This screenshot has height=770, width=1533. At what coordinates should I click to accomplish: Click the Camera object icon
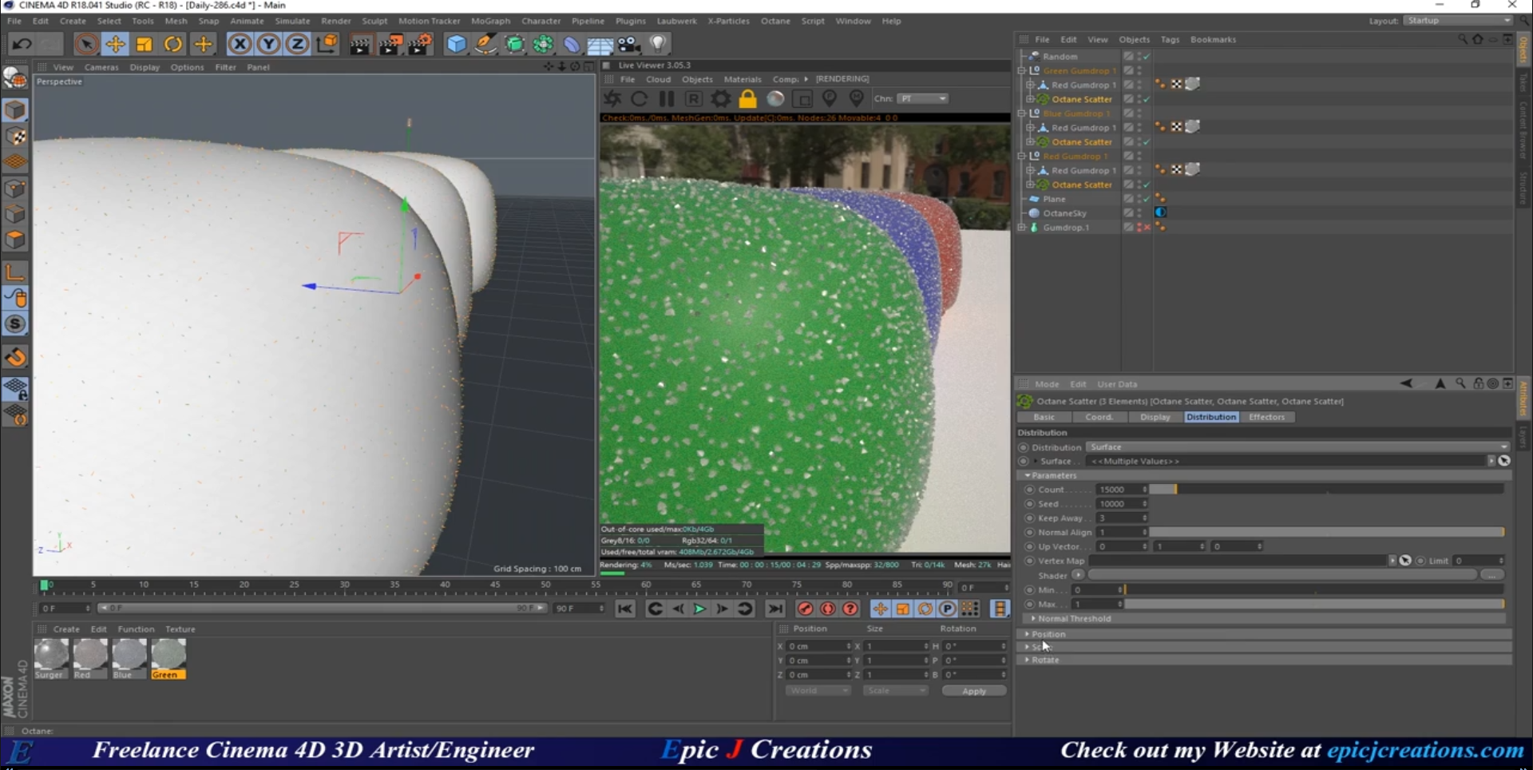(629, 44)
